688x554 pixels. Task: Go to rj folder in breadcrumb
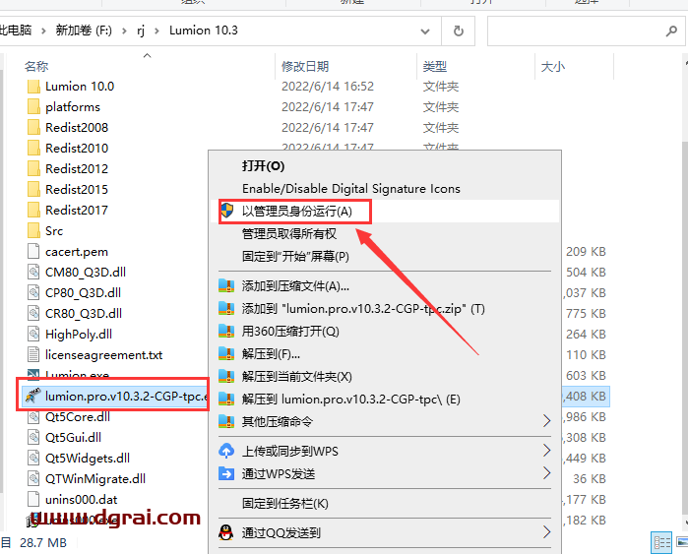141,31
